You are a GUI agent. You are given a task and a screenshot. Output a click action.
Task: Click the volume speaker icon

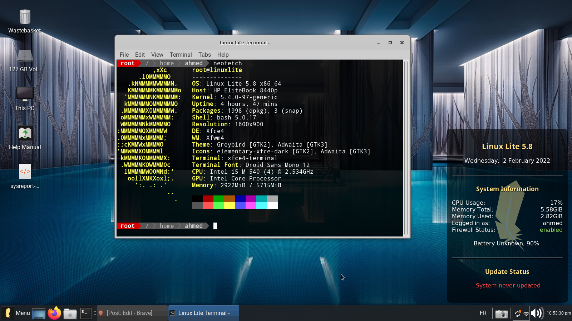click(x=537, y=313)
